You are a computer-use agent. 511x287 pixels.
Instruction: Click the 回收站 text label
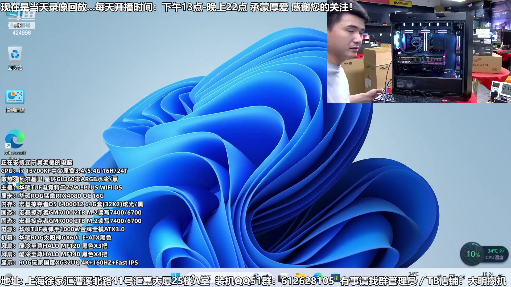pyautogui.click(x=15, y=68)
